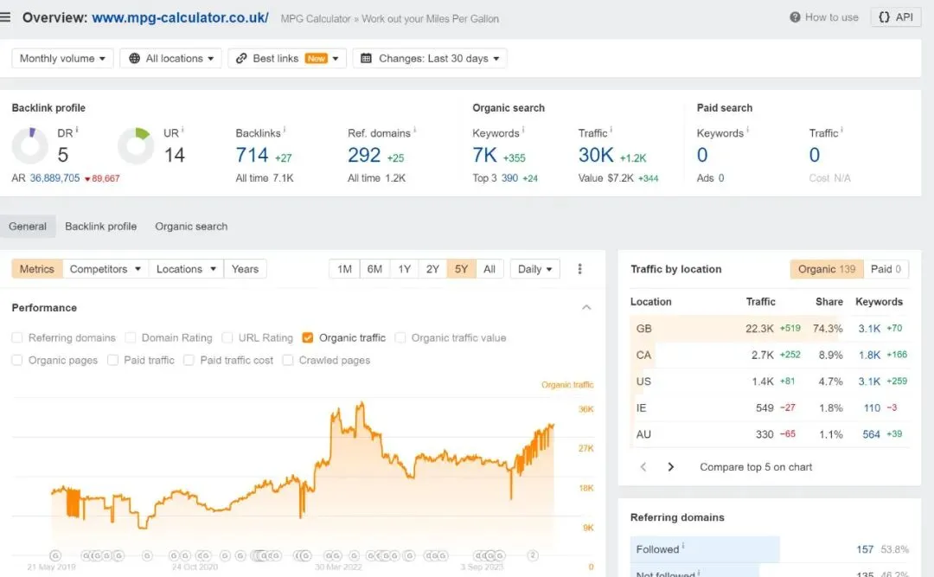Switch to Paid traffic by location
934x577 pixels.
[886, 269]
